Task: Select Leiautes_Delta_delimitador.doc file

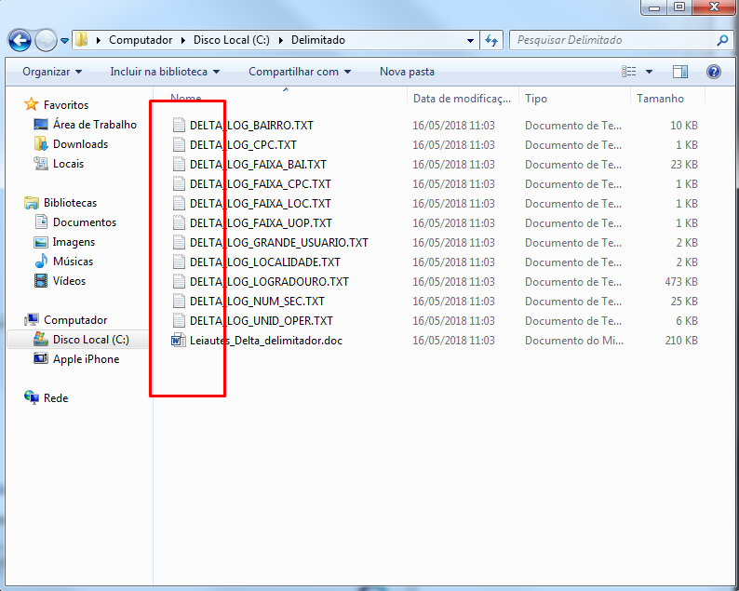Action: (x=266, y=341)
